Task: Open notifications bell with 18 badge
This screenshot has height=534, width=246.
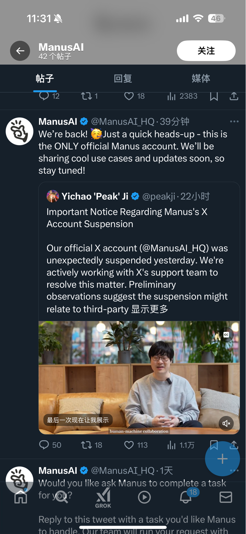Action: [x=186, y=497]
